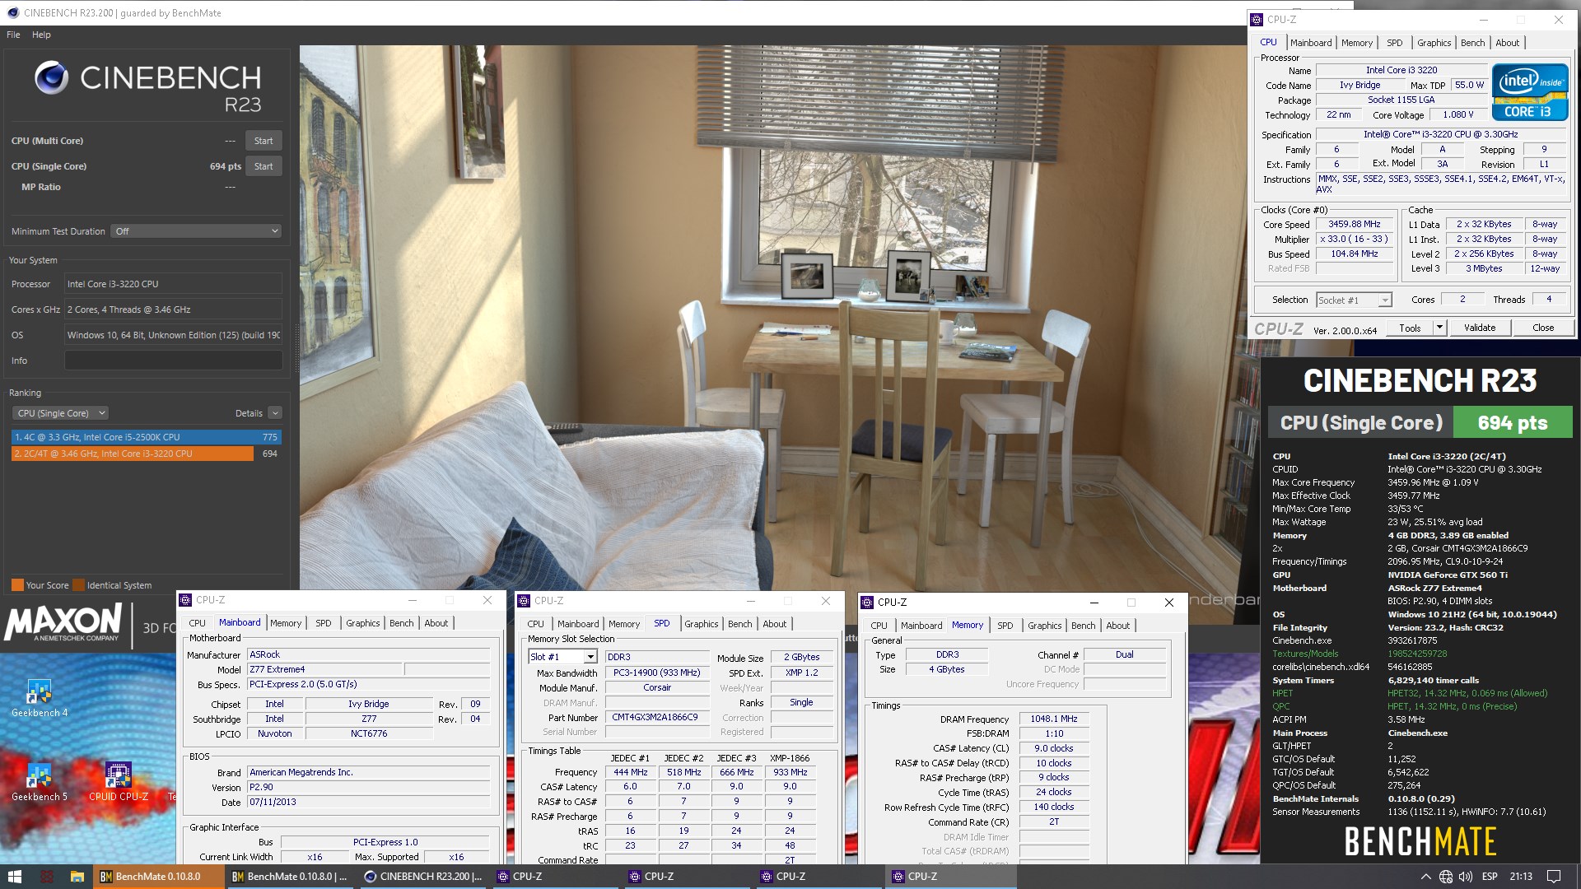Click the CPU-Z title icon of the Memory window

coord(867,603)
